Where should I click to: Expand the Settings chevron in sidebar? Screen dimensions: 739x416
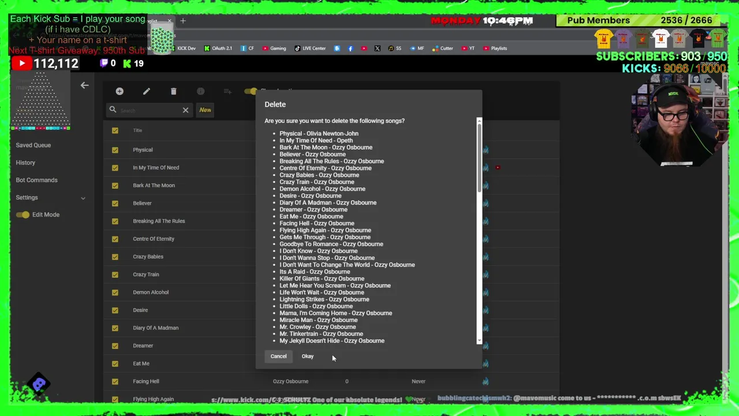[x=83, y=198]
